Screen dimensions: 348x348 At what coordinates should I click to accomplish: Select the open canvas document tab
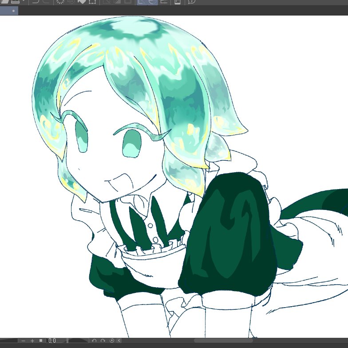point(9,11)
